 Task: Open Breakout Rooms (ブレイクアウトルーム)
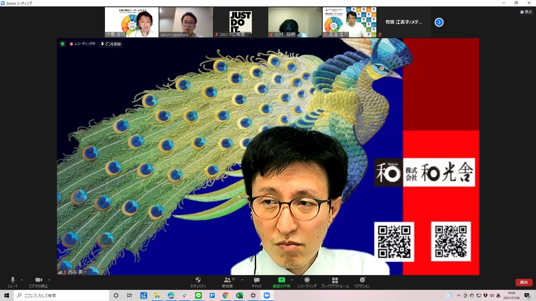[x=335, y=282]
